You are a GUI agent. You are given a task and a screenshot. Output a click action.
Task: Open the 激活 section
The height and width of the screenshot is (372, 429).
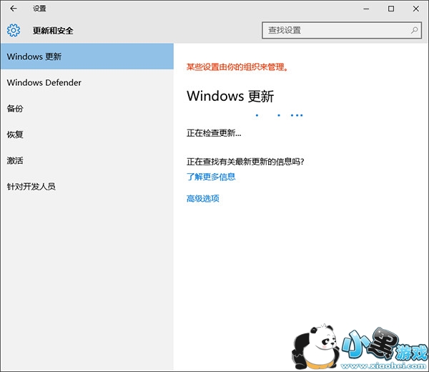click(x=87, y=160)
